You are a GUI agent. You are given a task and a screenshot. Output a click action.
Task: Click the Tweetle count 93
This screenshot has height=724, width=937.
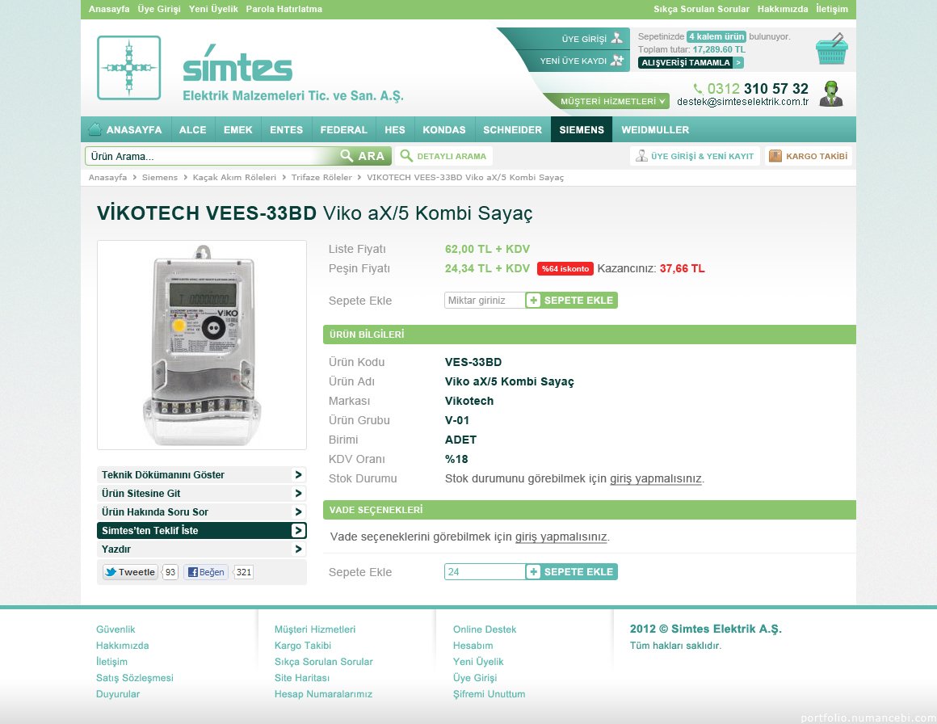170,572
